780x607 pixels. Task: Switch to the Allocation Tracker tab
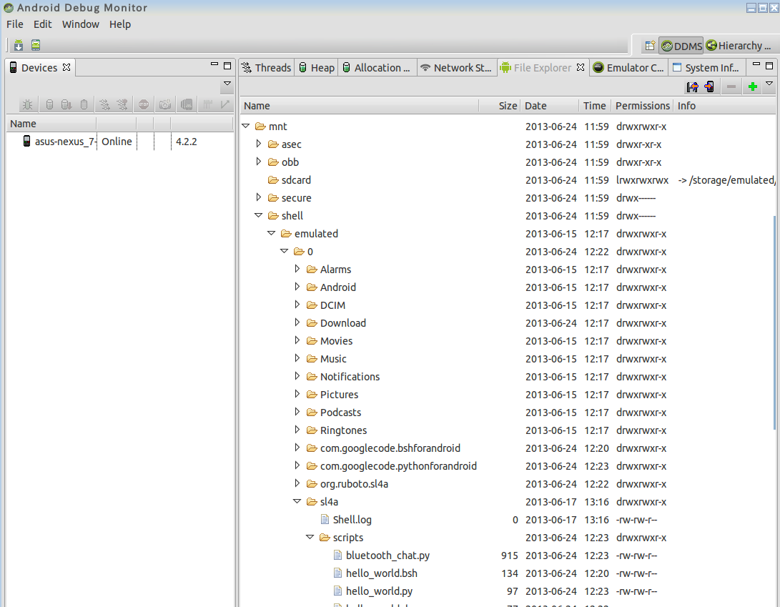tap(377, 68)
